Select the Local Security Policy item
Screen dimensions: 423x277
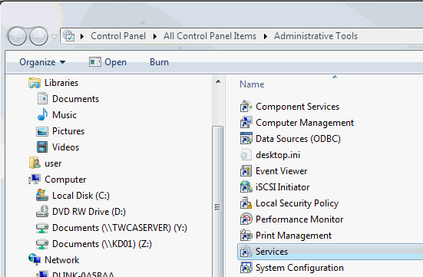coord(297,203)
